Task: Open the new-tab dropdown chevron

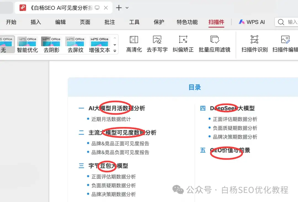Action: [x=127, y=8]
